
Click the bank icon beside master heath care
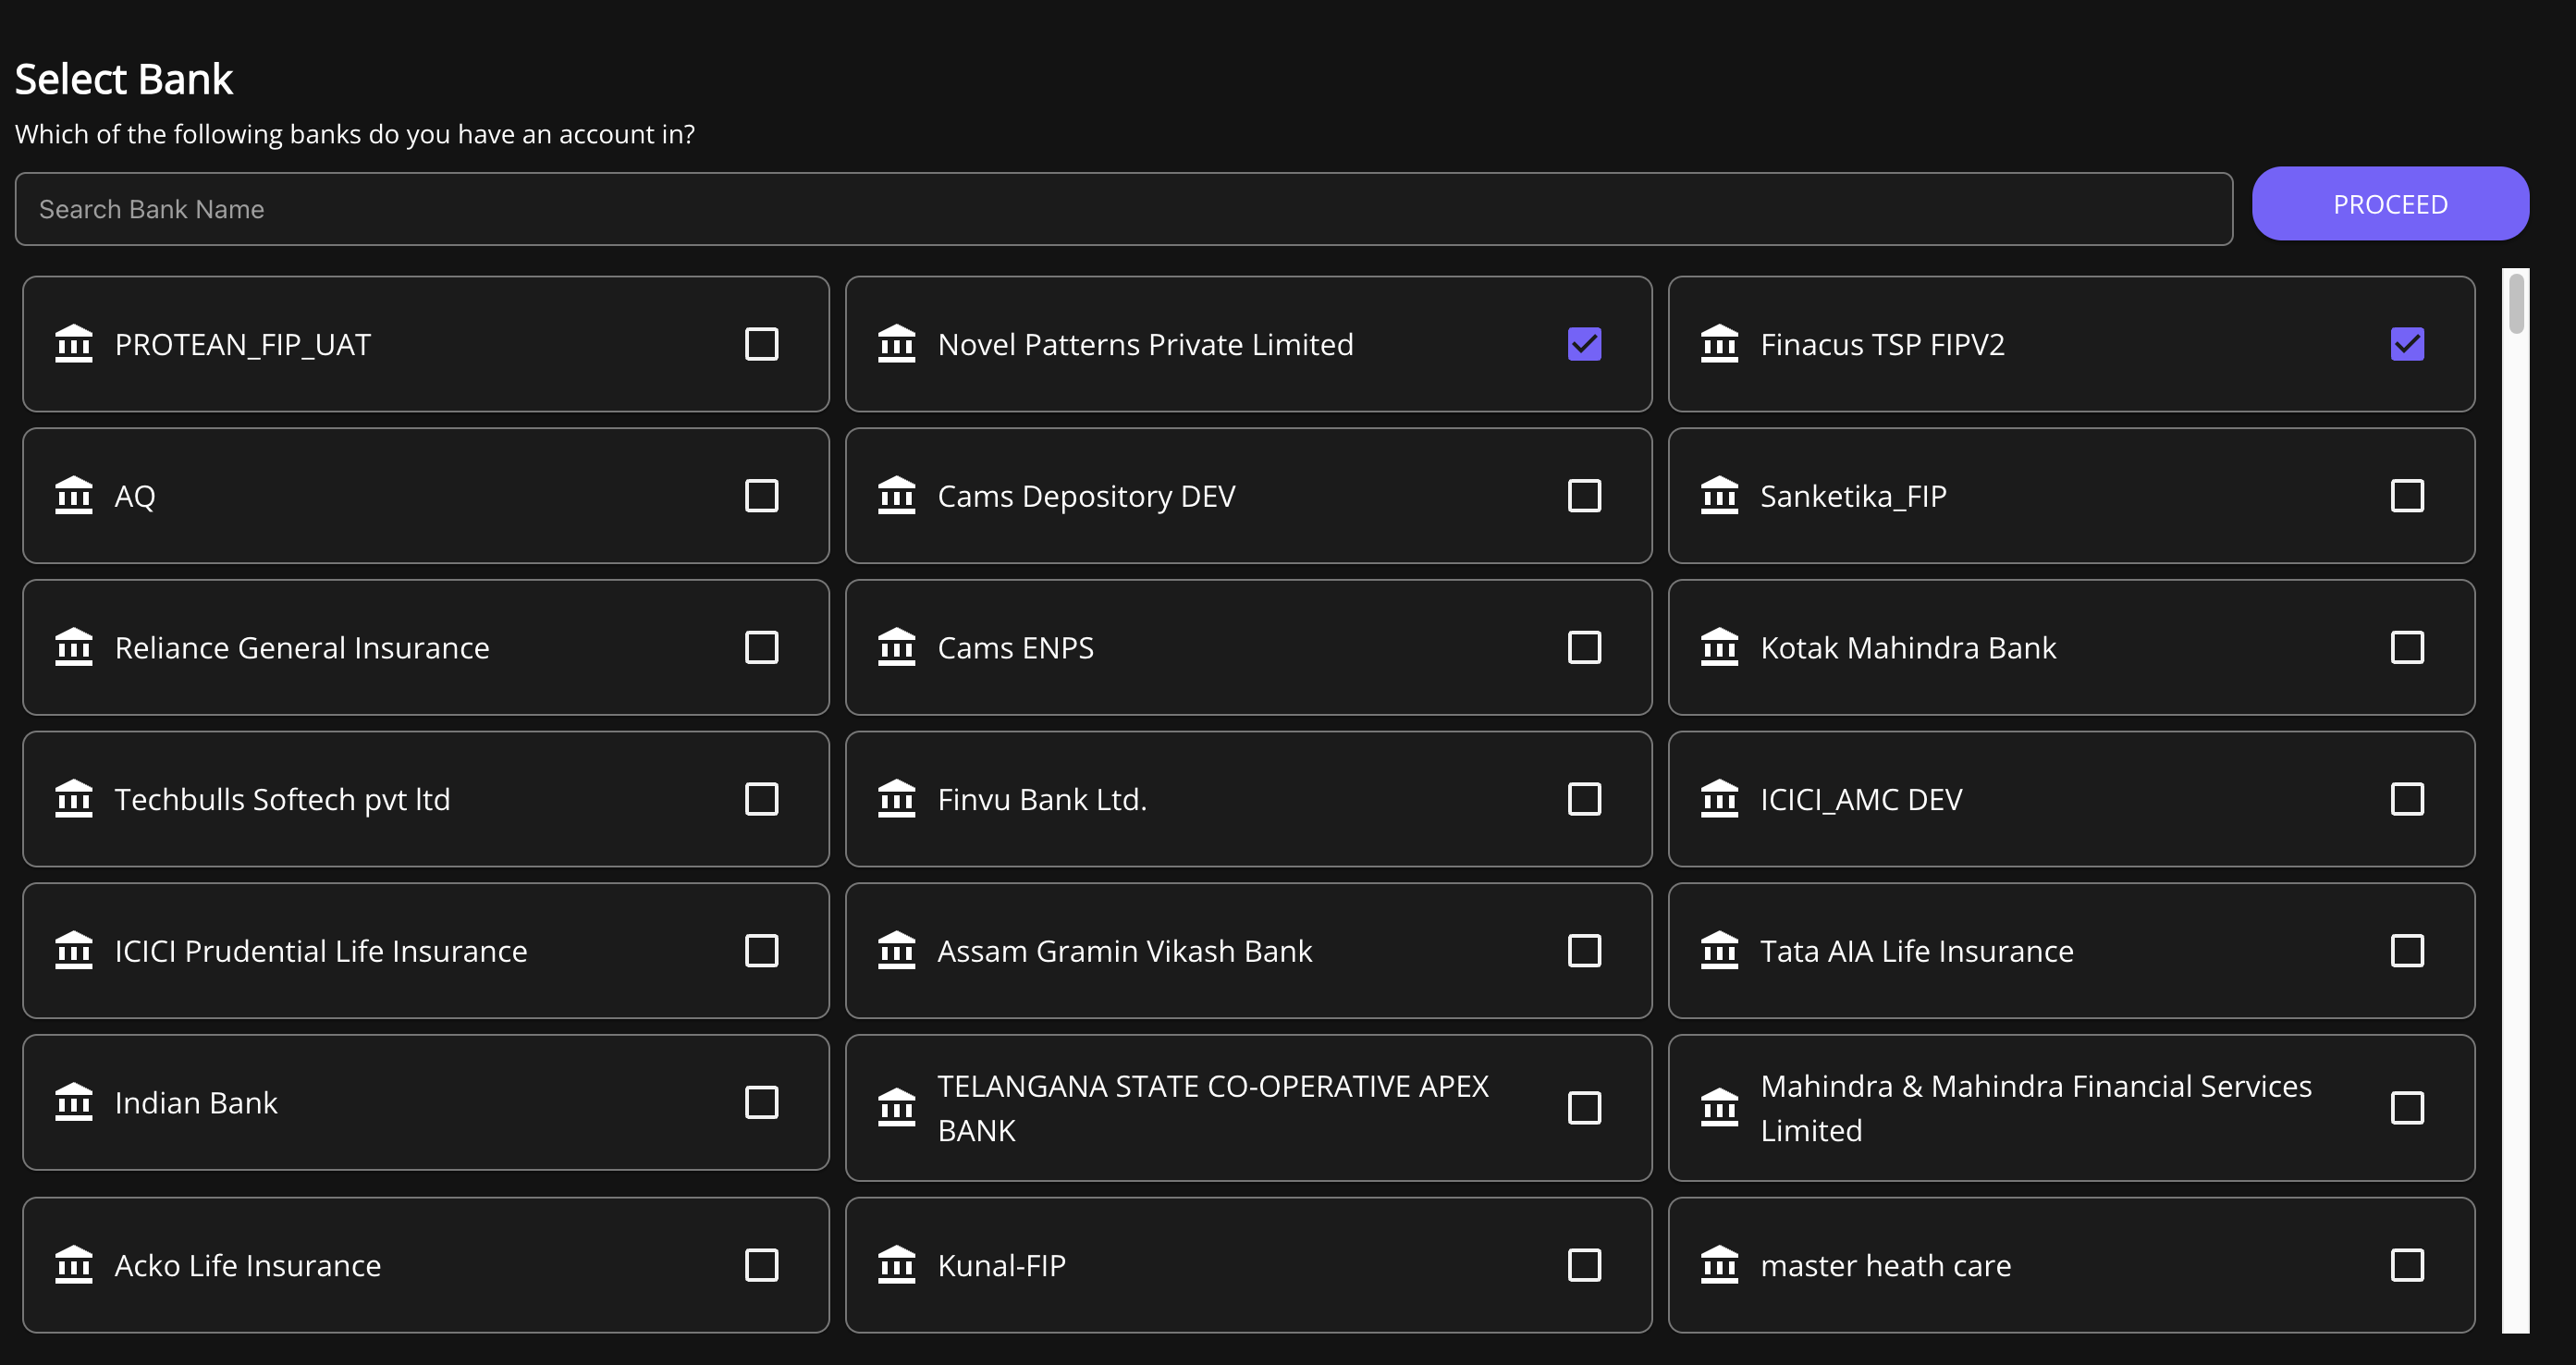point(1720,1265)
